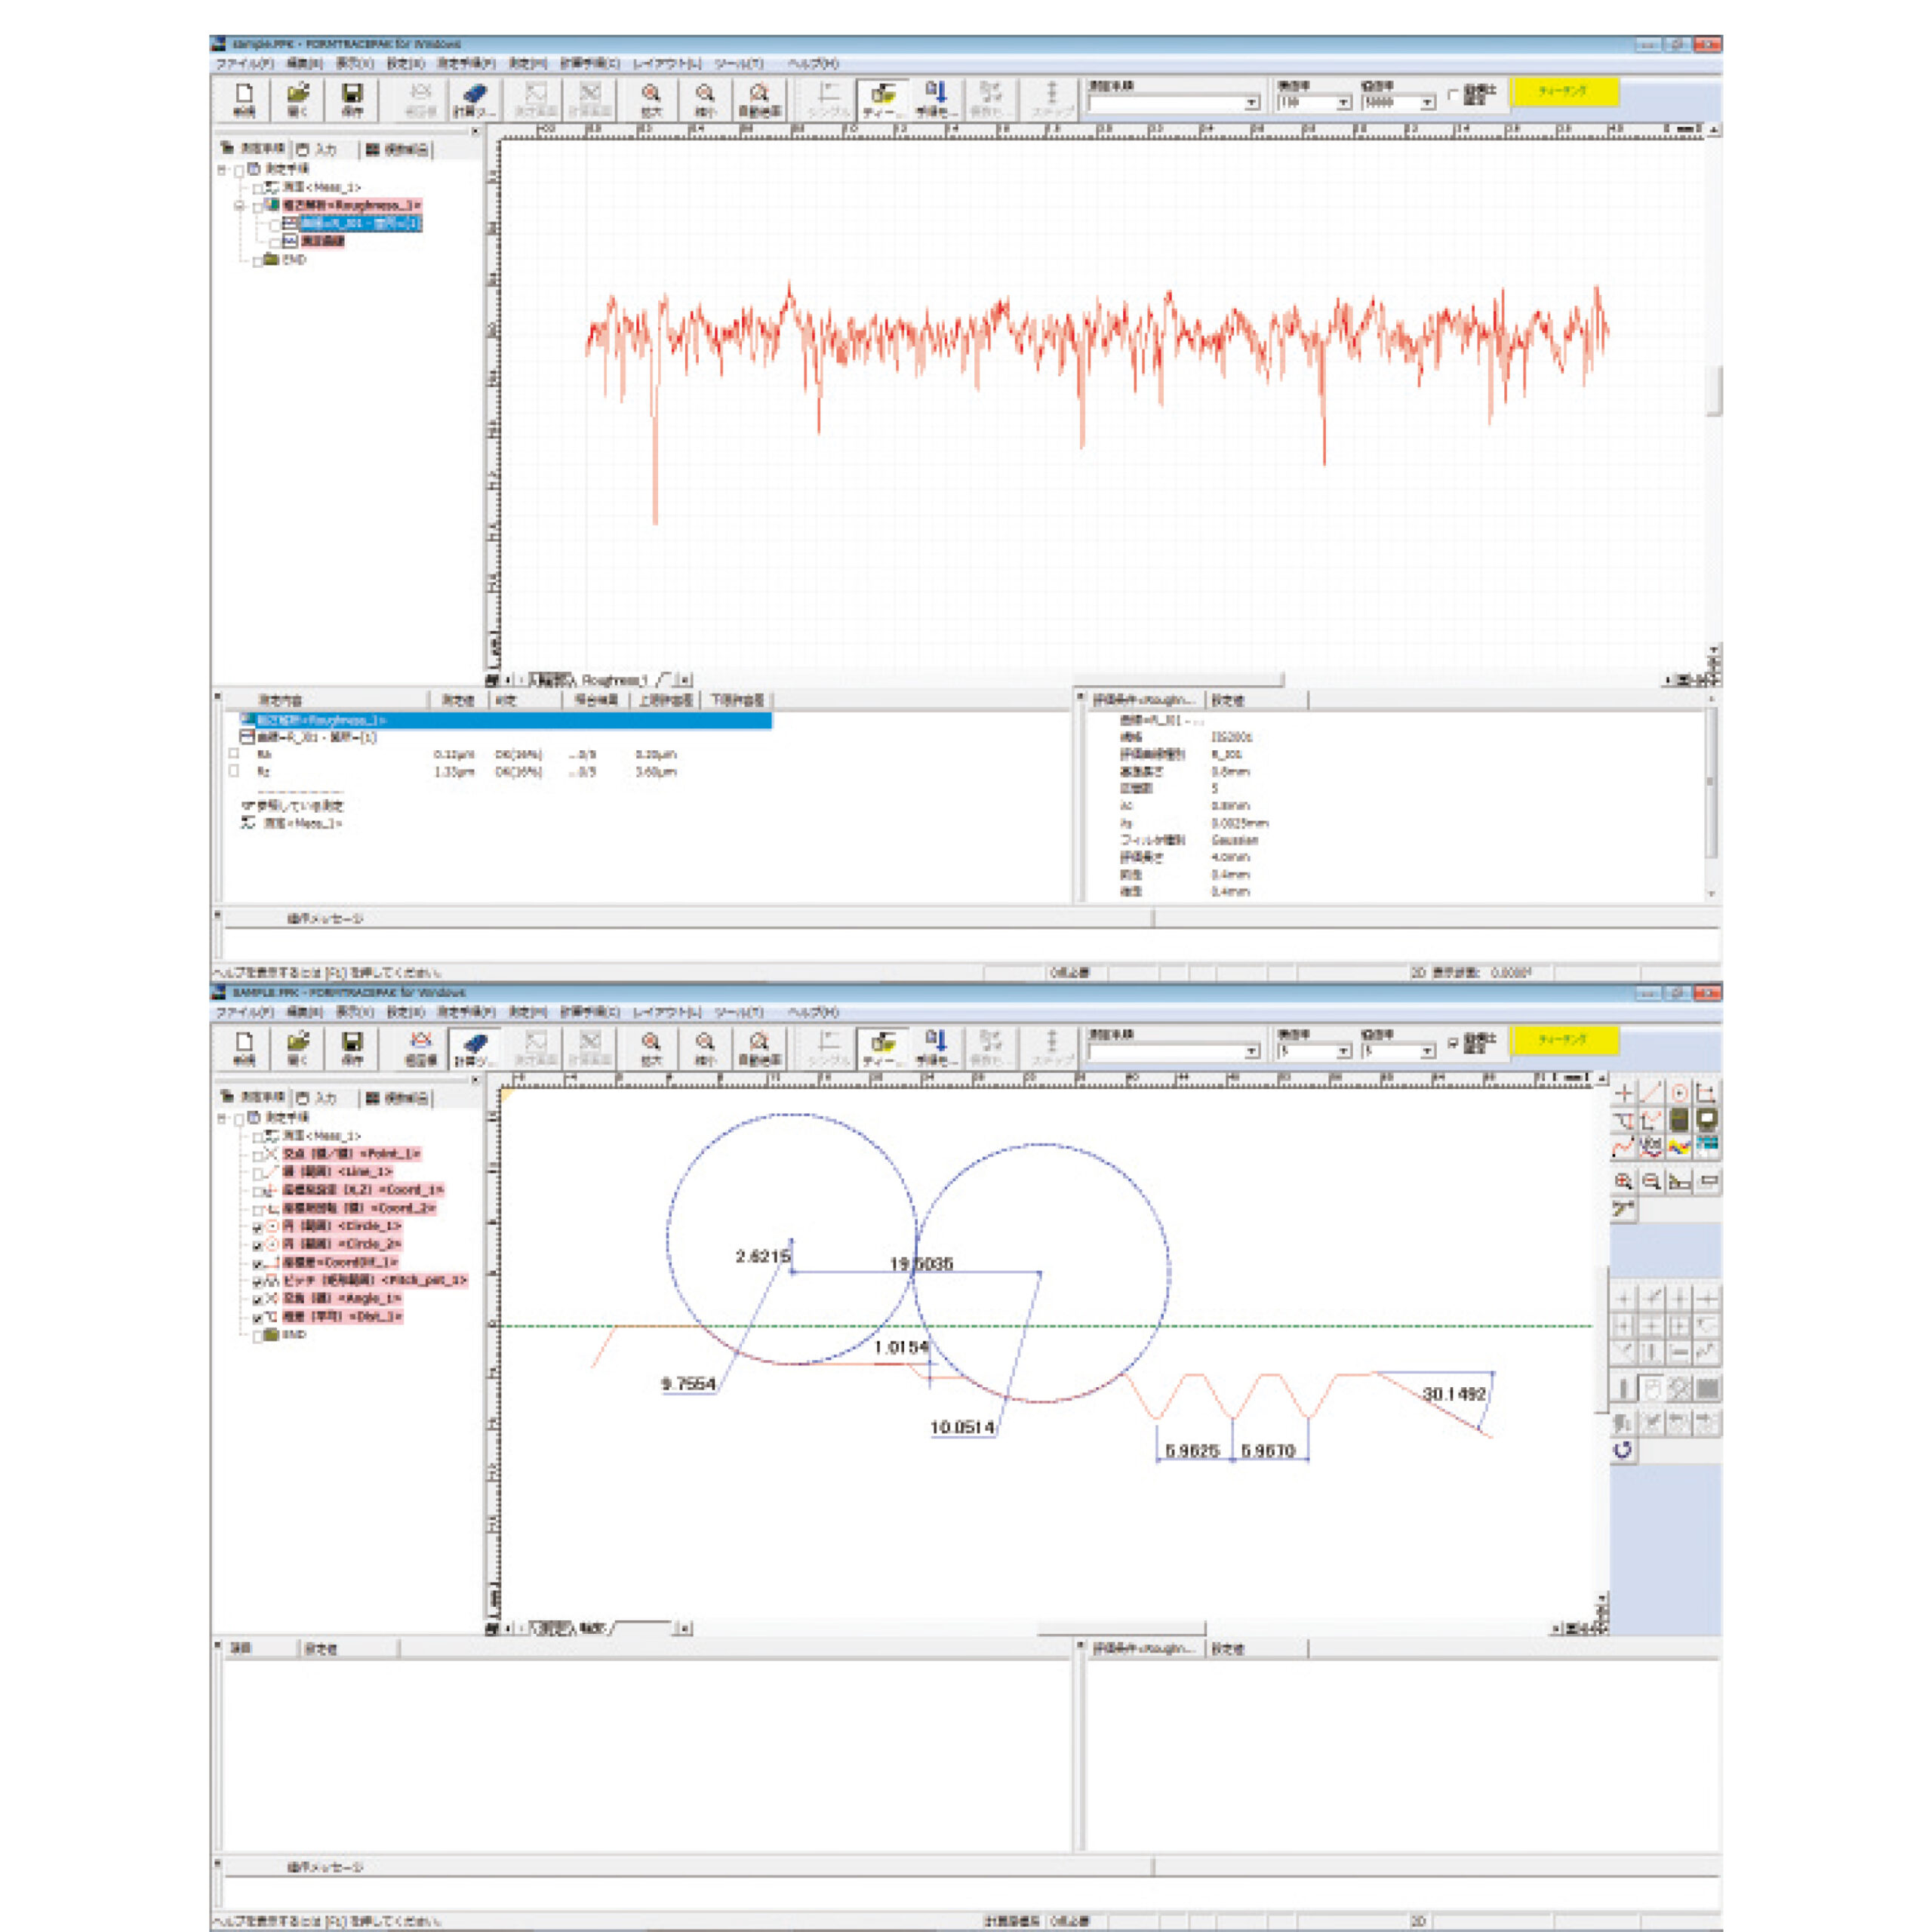Screen dimensions: 1932x1932
Task: Uncheck the Circle_1 tree item checkbox
Action: click(258, 1227)
